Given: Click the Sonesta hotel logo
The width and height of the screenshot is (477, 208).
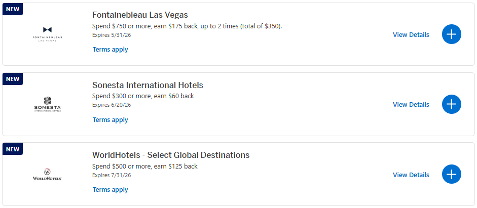Looking at the screenshot, I should coord(47,104).
